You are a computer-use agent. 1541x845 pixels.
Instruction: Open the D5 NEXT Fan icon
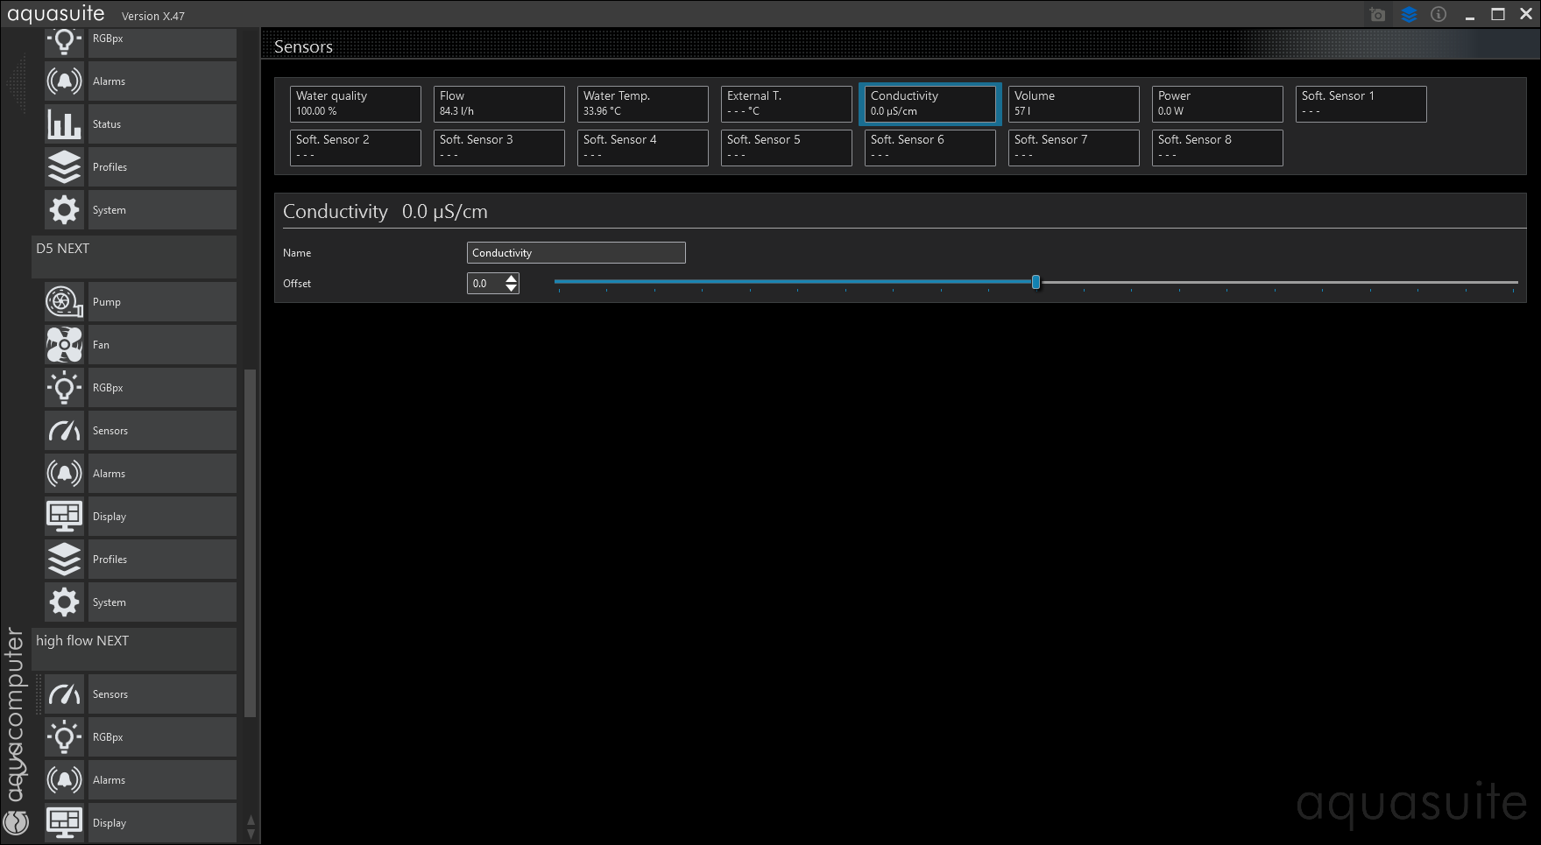click(64, 345)
